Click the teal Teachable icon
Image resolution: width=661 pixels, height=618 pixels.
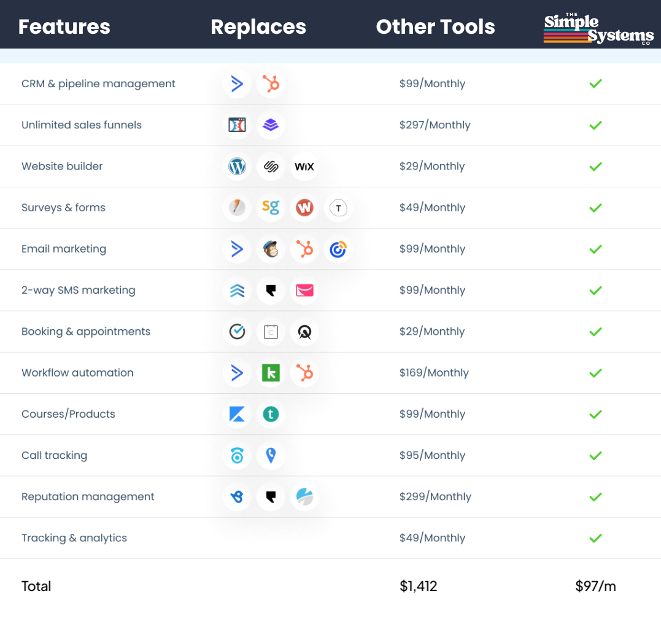click(271, 414)
